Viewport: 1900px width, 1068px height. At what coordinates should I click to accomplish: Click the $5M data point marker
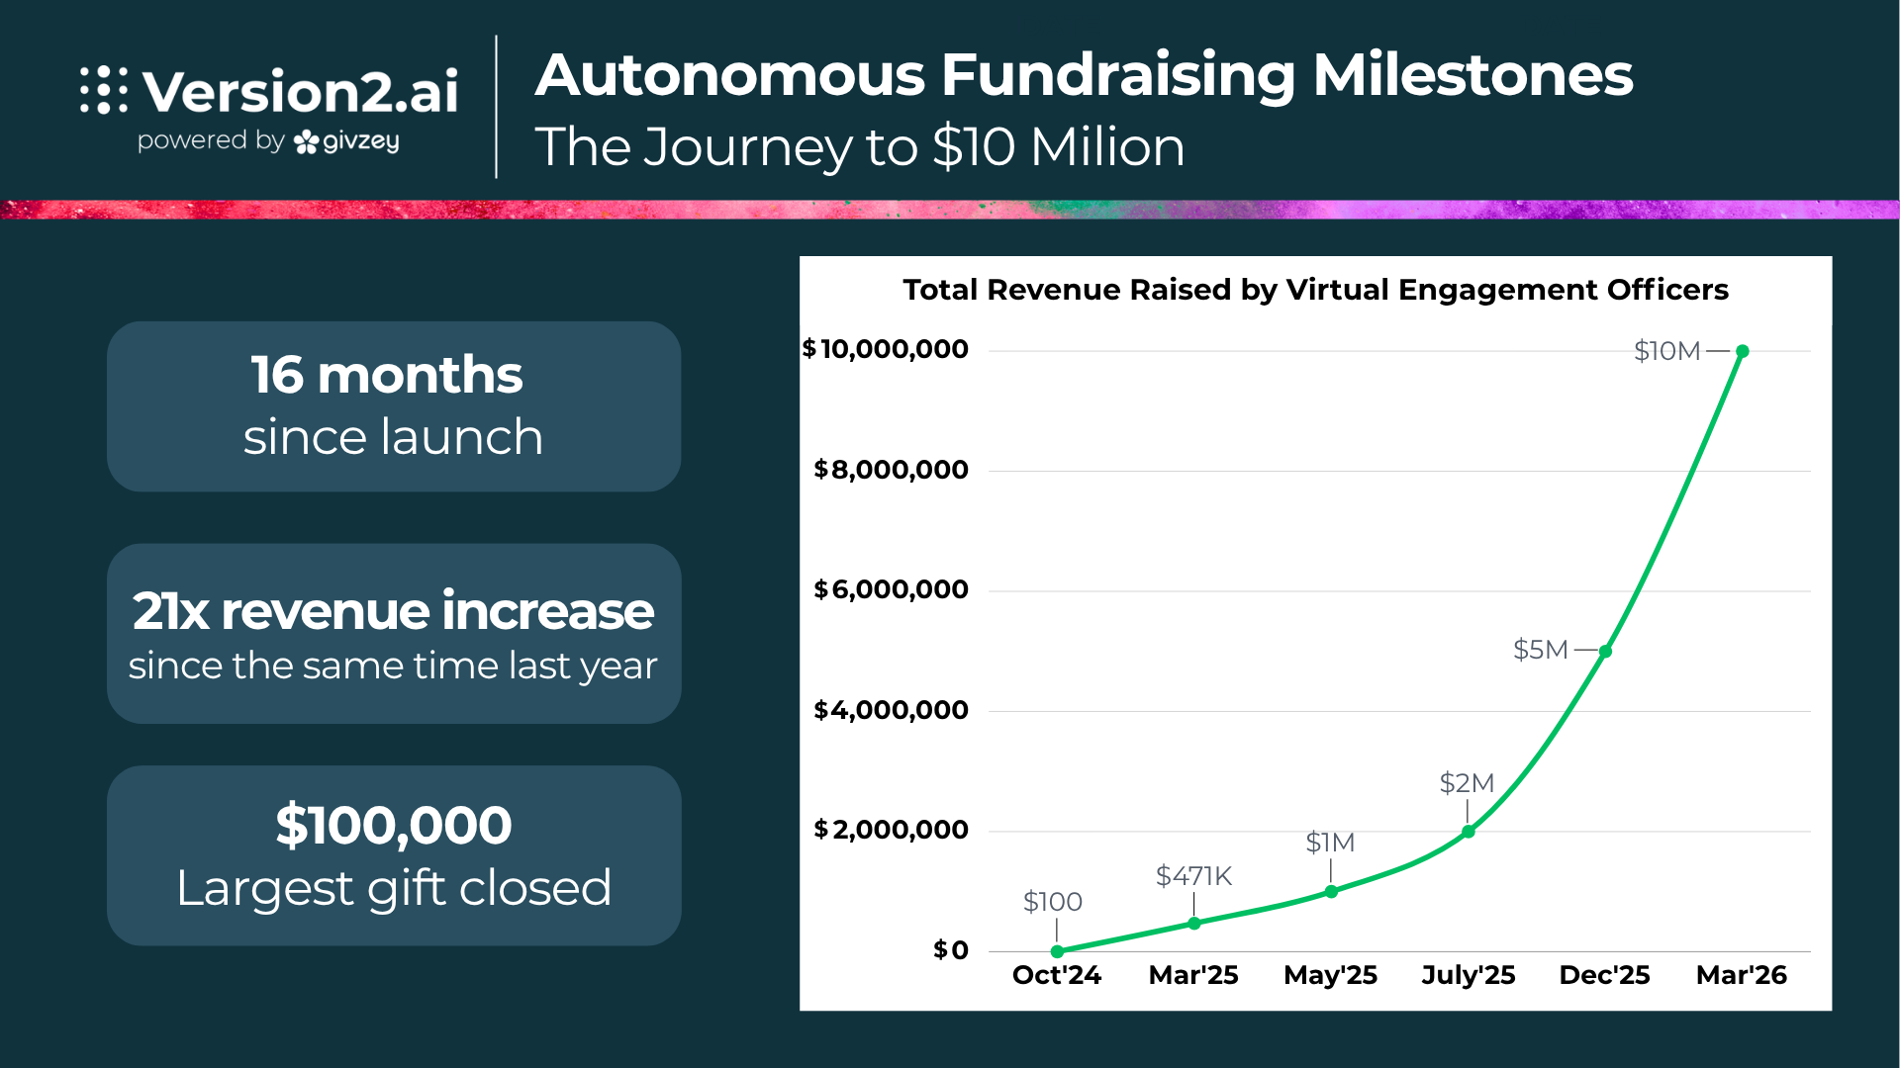click(1605, 652)
